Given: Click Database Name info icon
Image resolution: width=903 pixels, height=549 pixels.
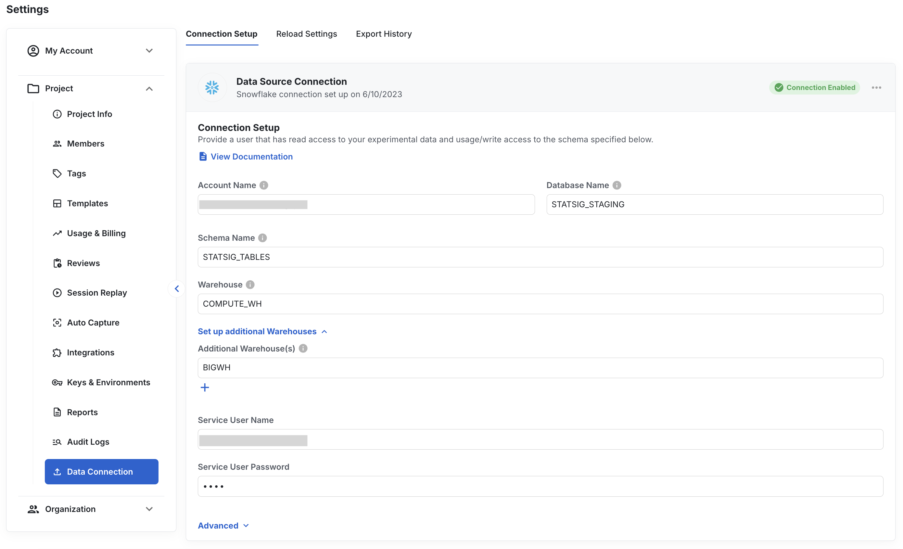Looking at the screenshot, I should 617,185.
